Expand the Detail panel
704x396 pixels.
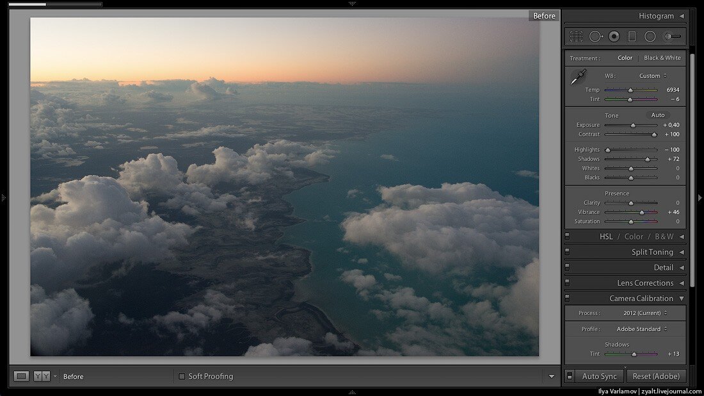click(682, 267)
